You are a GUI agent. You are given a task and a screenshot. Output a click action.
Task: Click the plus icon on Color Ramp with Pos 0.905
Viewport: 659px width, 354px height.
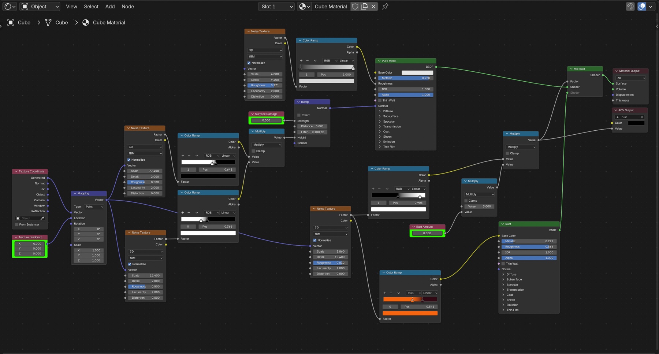pyautogui.click(x=373, y=189)
